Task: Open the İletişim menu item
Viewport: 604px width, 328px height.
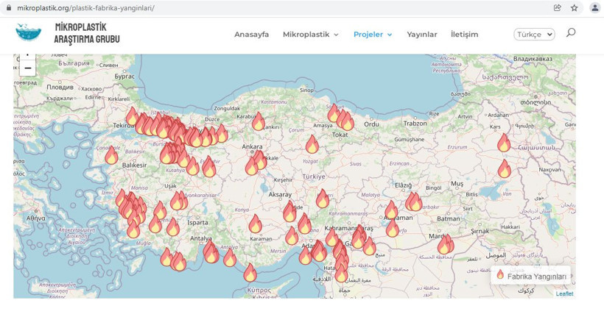Action: (465, 35)
